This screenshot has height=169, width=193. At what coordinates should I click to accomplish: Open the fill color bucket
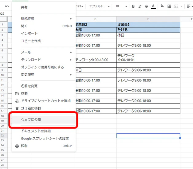coord(162,6)
